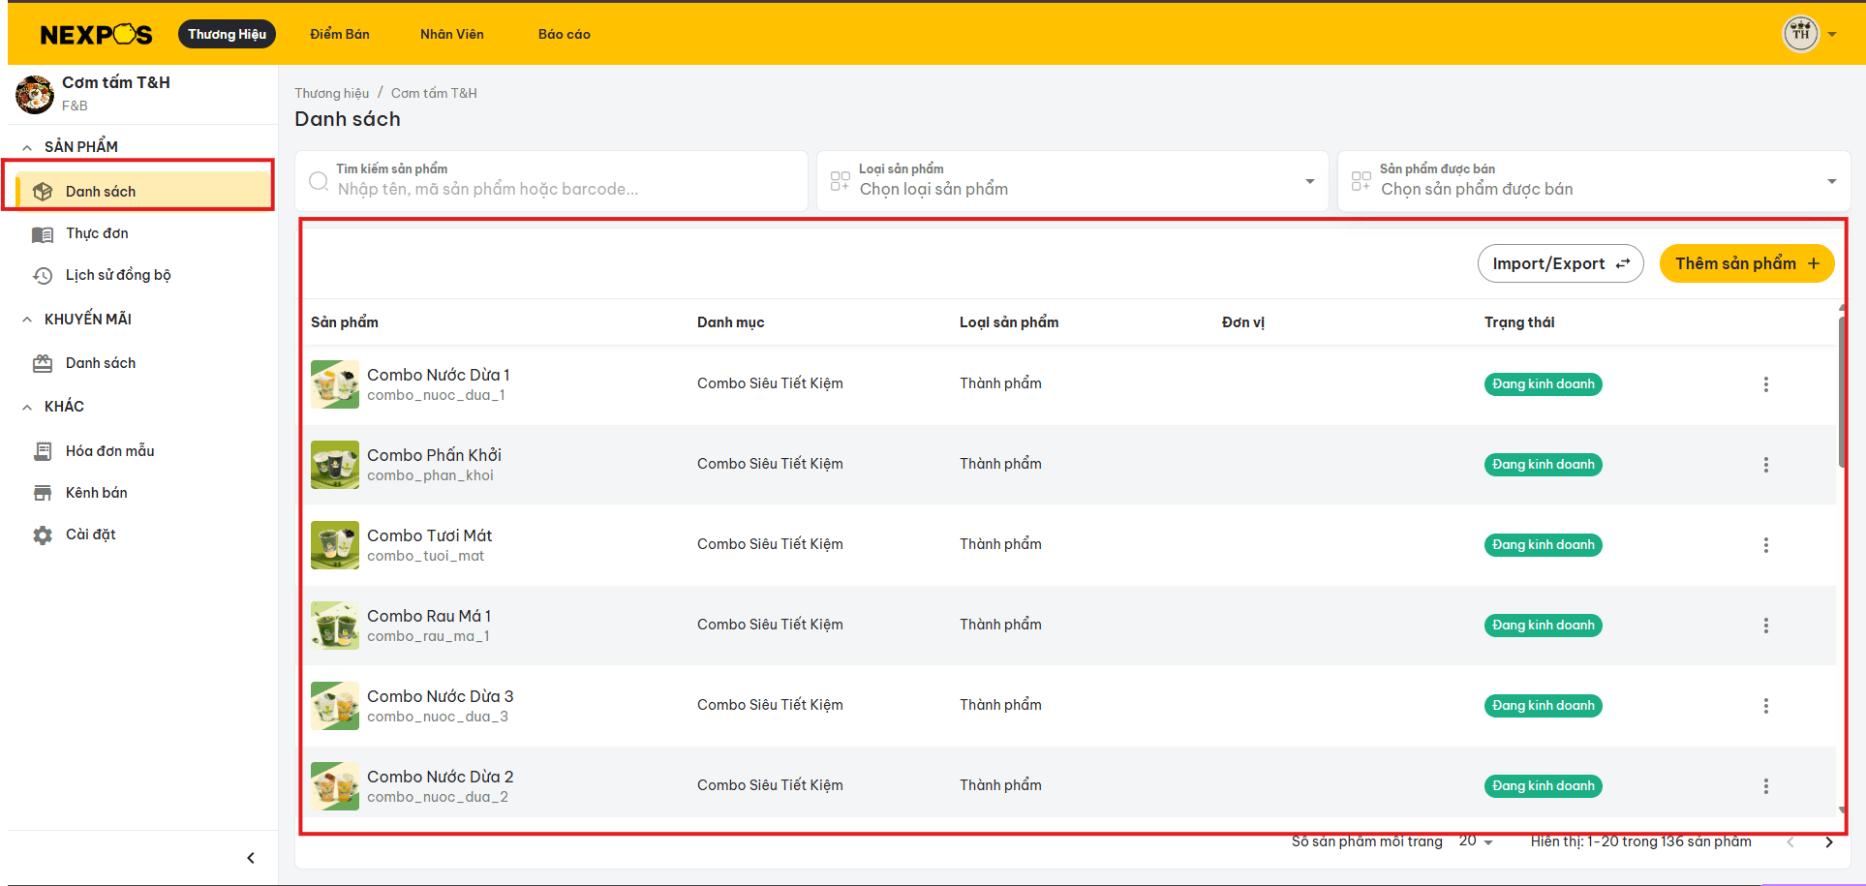Click the product box icon beside Danh sách
Screen dimensions: 1866x886
click(x=43, y=192)
